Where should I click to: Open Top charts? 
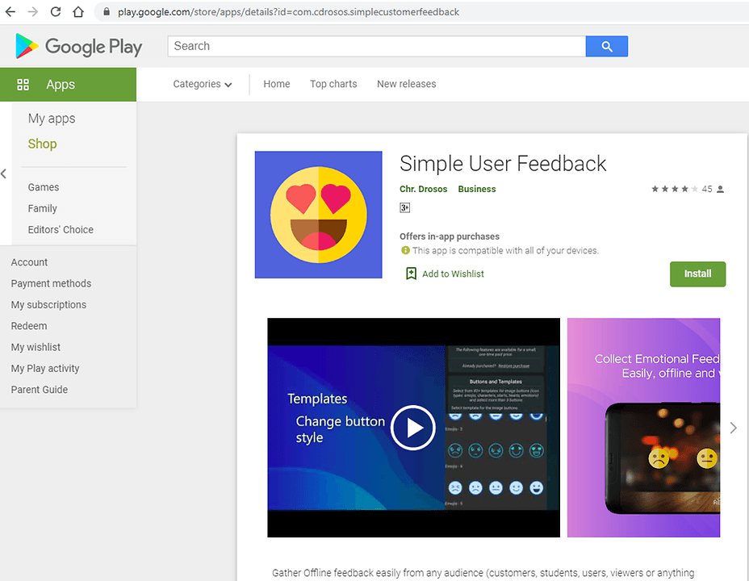point(333,84)
